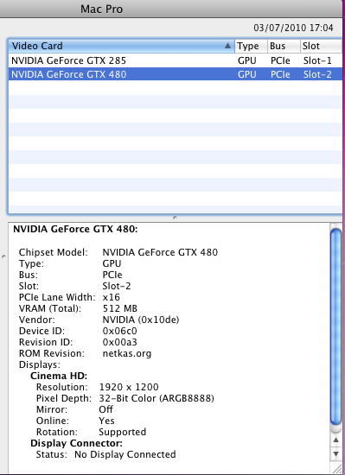Click the scroll up arrow in details pane
Viewport: 345px width, 475px height.
point(335,440)
